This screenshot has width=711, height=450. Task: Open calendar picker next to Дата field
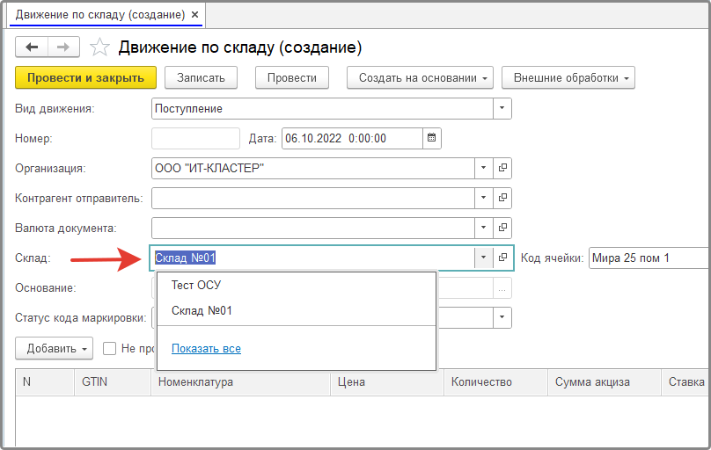432,138
